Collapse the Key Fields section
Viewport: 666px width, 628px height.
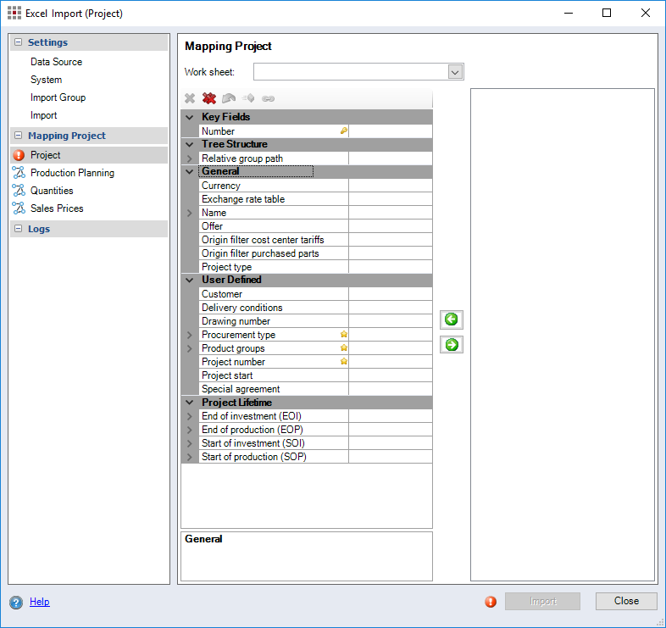[189, 117]
